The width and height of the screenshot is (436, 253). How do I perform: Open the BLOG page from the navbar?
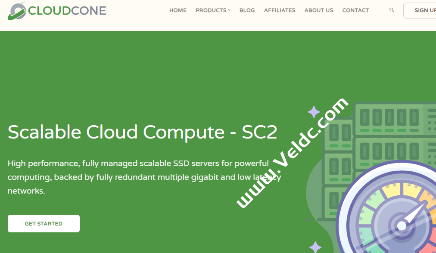[x=247, y=10]
